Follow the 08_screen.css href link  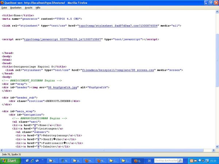tap(118, 70)
